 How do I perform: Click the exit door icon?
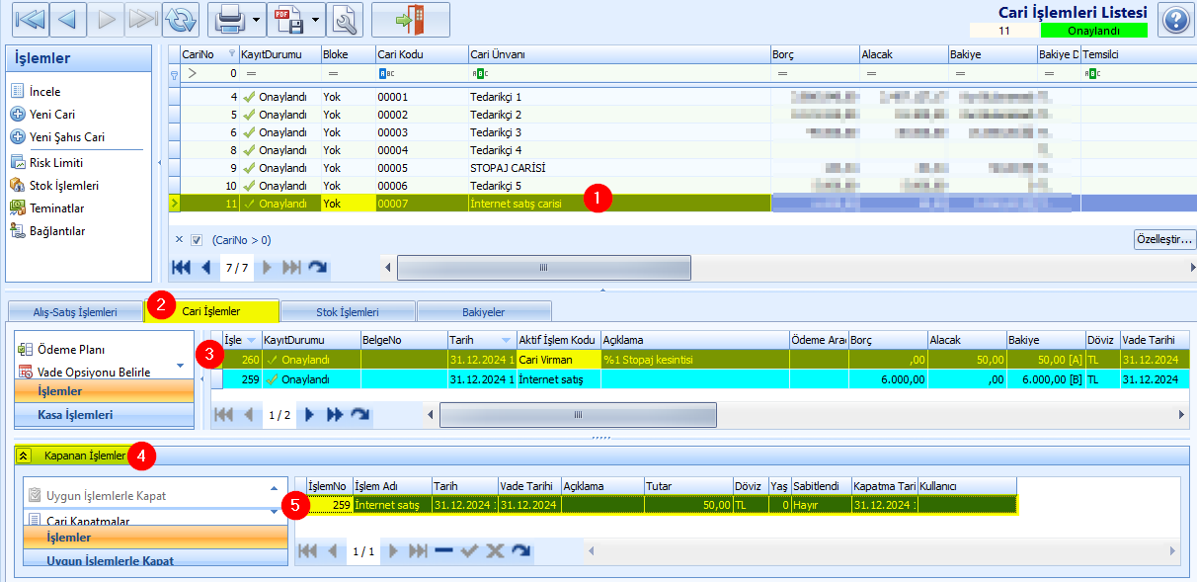(410, 19)
